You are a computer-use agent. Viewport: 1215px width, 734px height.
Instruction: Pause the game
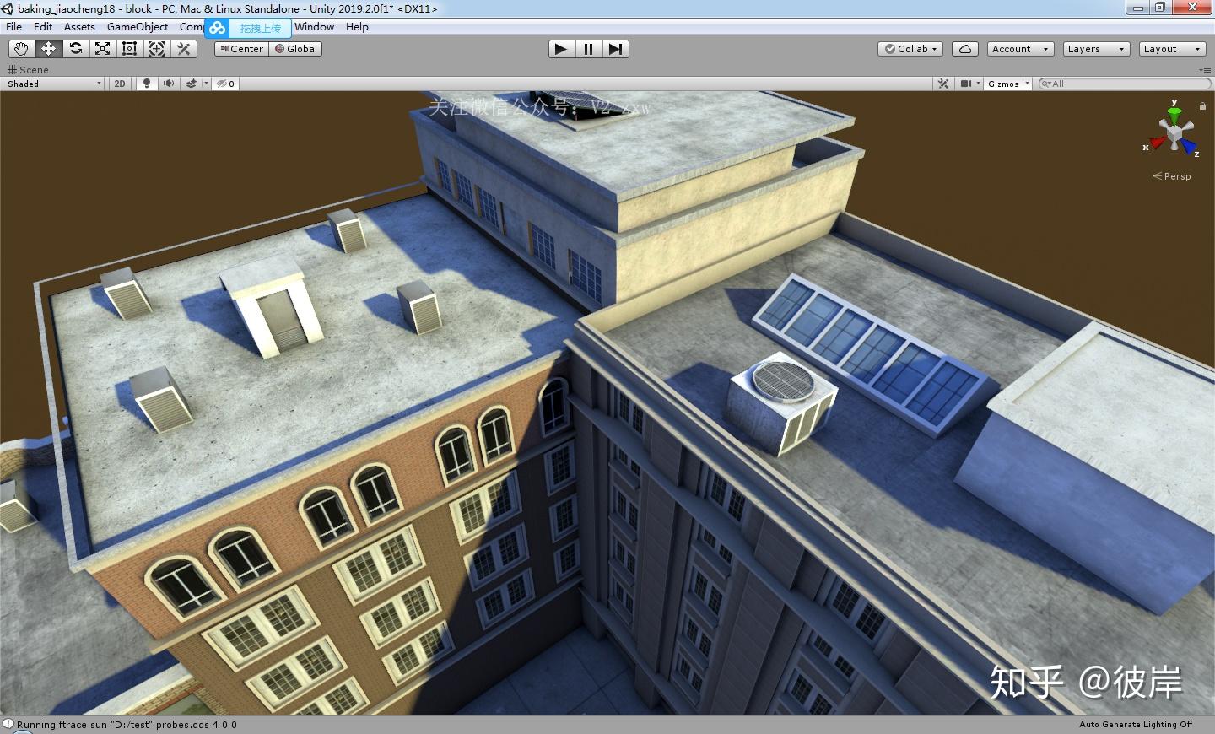588,49
